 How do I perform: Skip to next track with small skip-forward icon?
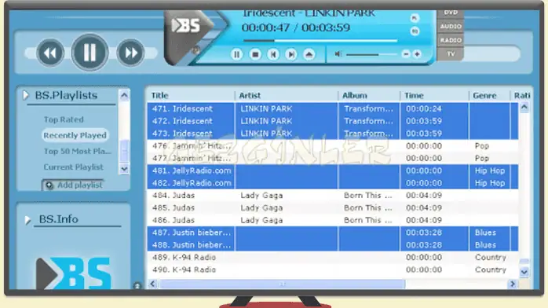coord(290,54)
